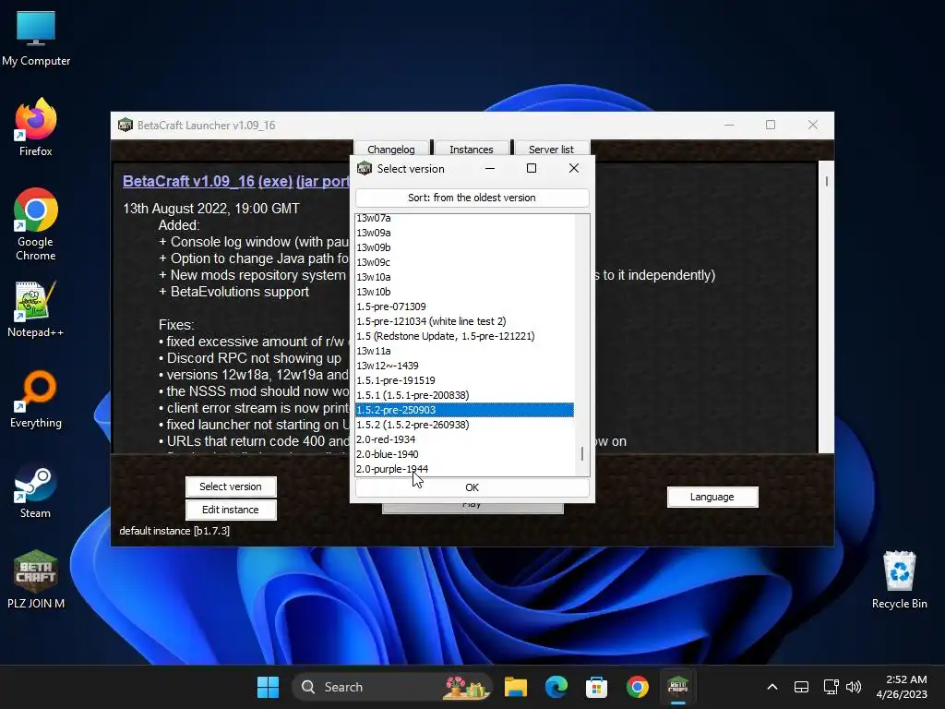Select version 1.5.2 (1.5.2-pre-260938)
Viewport: 945px width, 709px height.
pyautogui.click(x=464, y=425)
